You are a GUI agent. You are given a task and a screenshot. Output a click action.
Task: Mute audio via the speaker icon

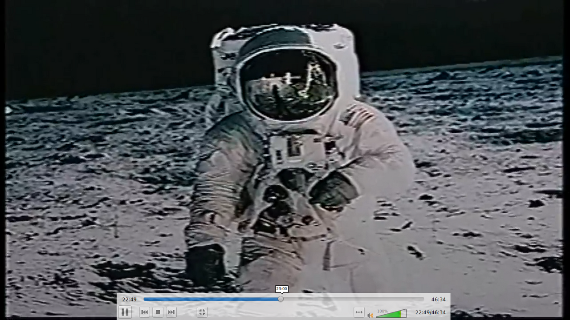pyautogui.click(x=370, y=315)
